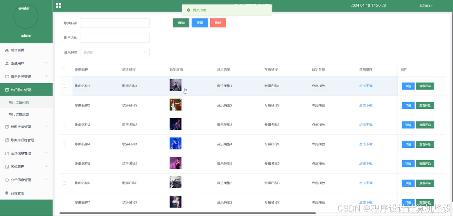Click the 歌手名称6 cell
The width and height of the screenshot is (453, 216).
[x=130, y=183]
